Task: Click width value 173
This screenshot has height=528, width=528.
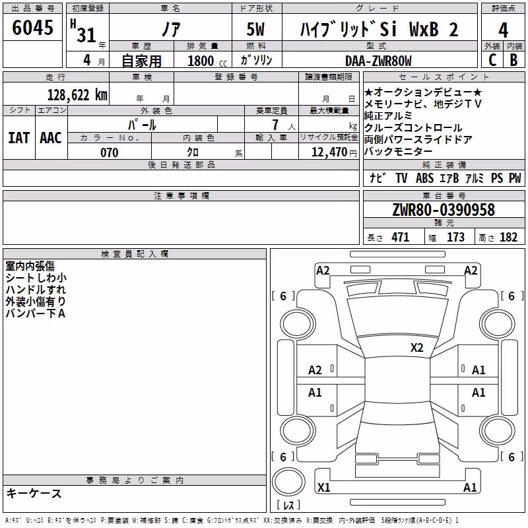Action: 455,237
